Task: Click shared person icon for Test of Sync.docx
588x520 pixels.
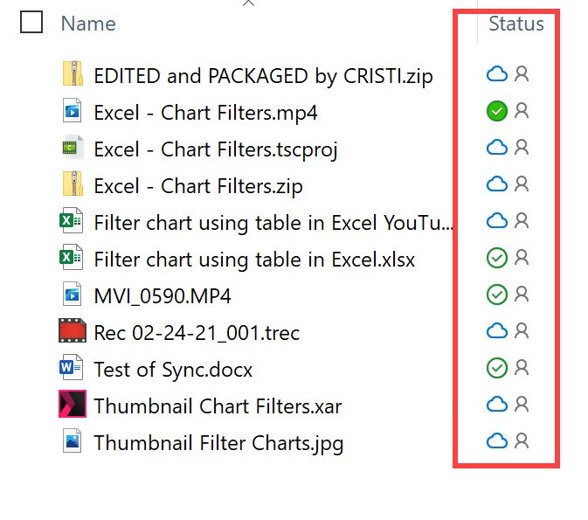Action: point(522,367)
